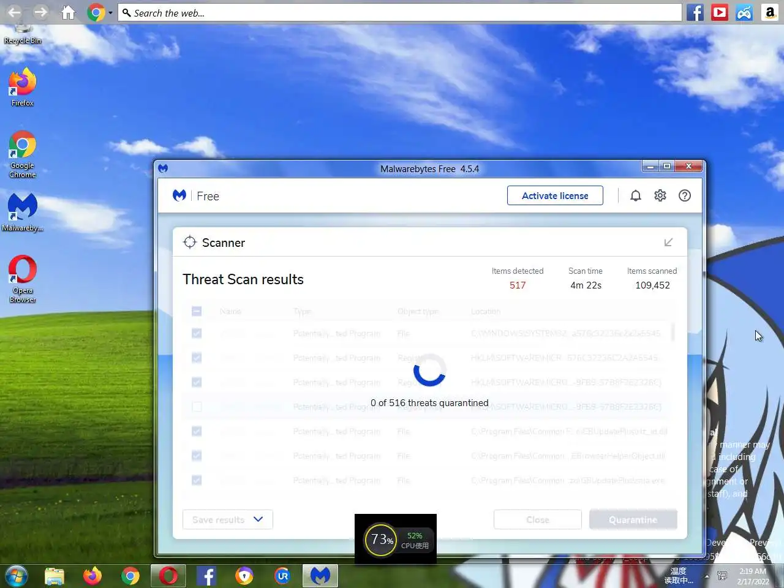Image resolution: width=784 pixels, height=588 pixels.
Task: Click the CPU usage widget 73%
Action: tap(396, 539)
